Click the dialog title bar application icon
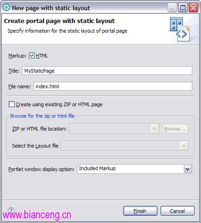The image size is (201, 223). (x=6, y=7)
